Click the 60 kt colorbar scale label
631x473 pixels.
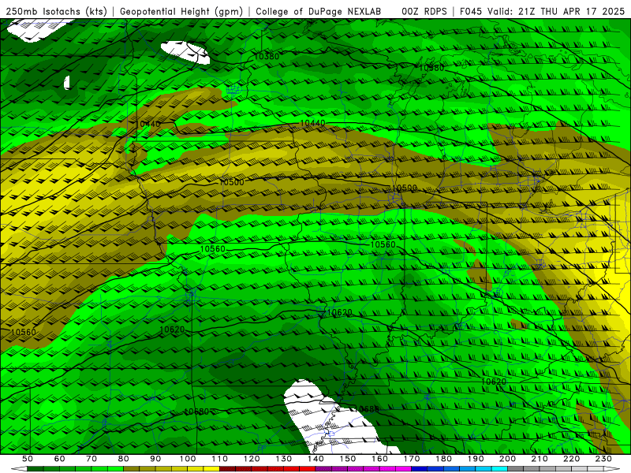click(60, 459)
